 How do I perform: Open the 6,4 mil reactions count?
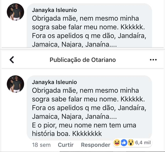(143, 142)
